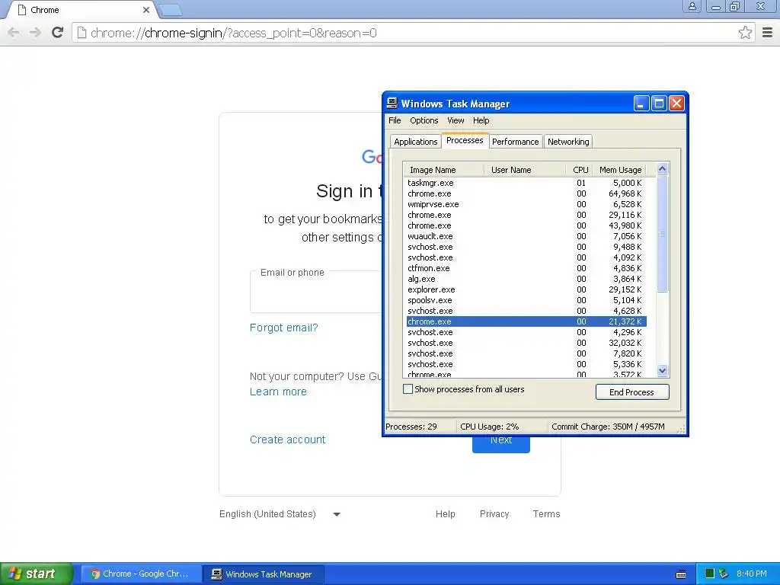Click the process list scrollbar thumb

tap(662, 233)
